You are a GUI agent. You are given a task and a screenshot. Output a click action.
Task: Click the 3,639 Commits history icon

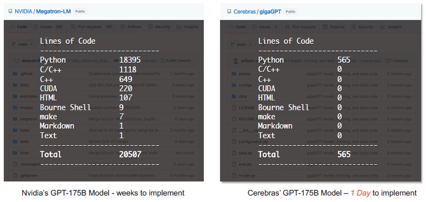pos(163,60)
